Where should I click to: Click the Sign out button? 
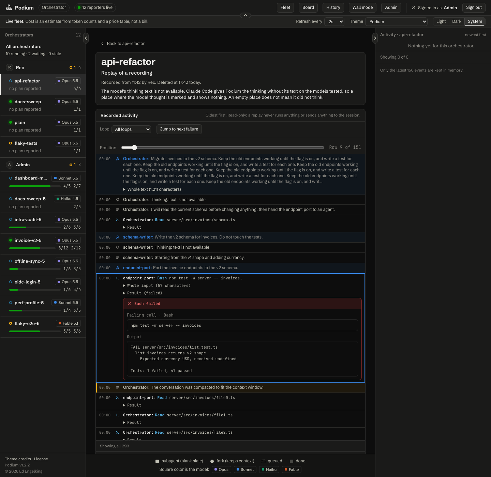[x=474, y=7]
